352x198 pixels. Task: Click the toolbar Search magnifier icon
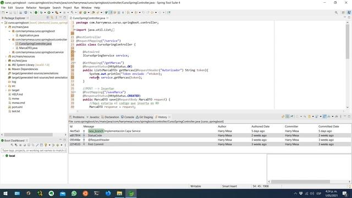[336, 13]
